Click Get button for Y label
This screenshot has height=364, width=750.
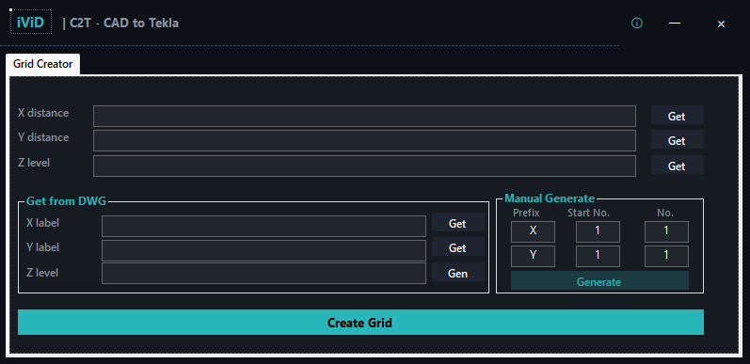click(457, 246)
